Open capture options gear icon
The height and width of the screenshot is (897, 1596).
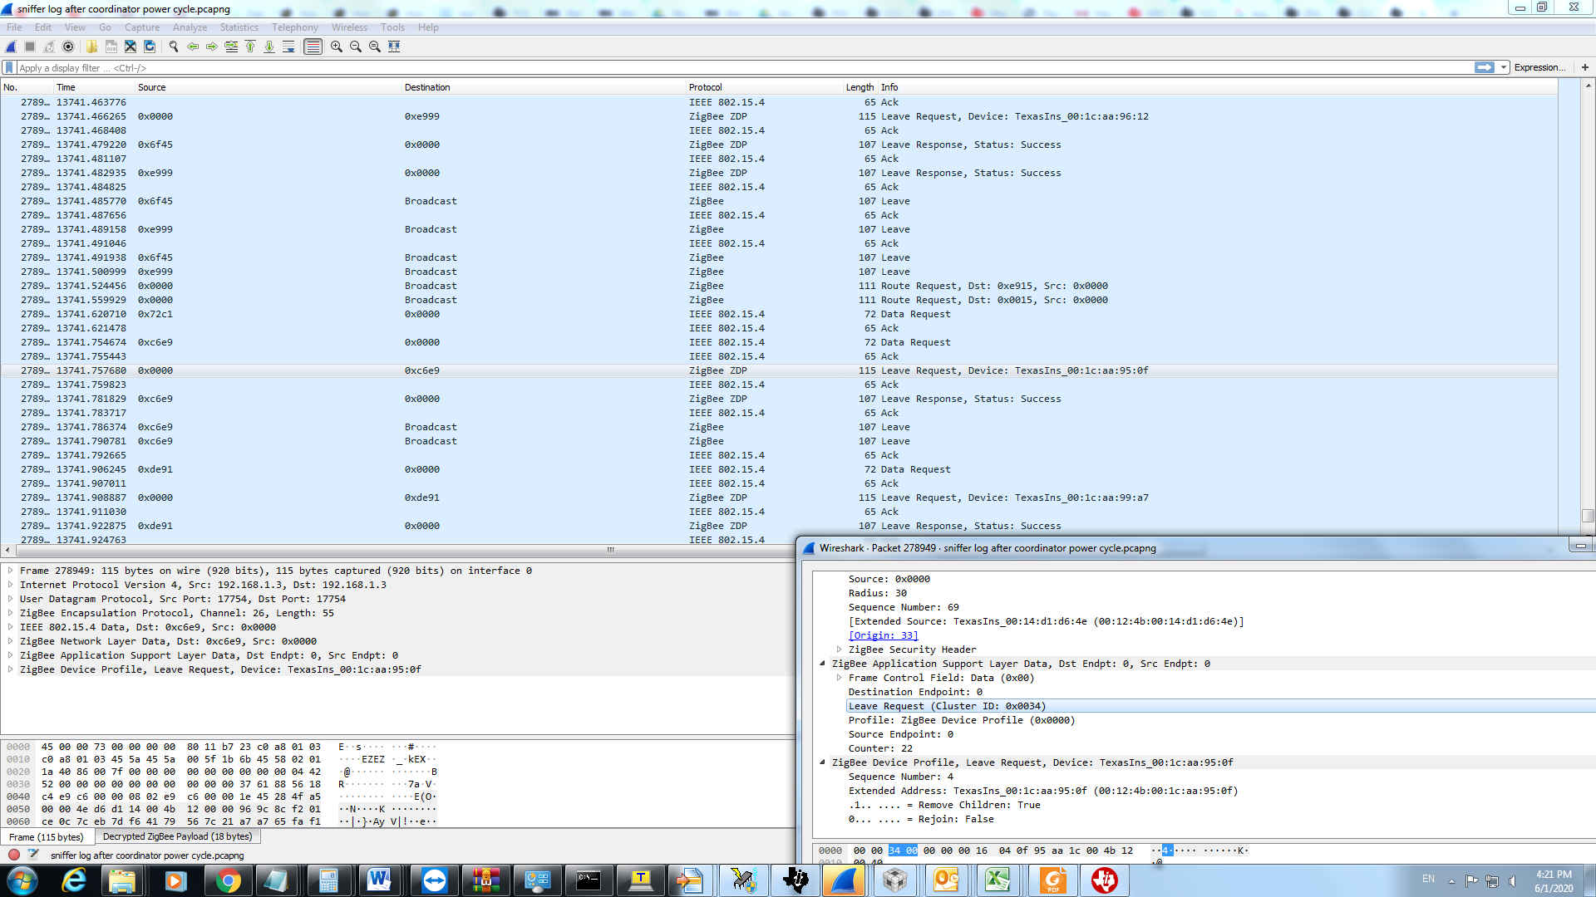(x=68, y=47)
